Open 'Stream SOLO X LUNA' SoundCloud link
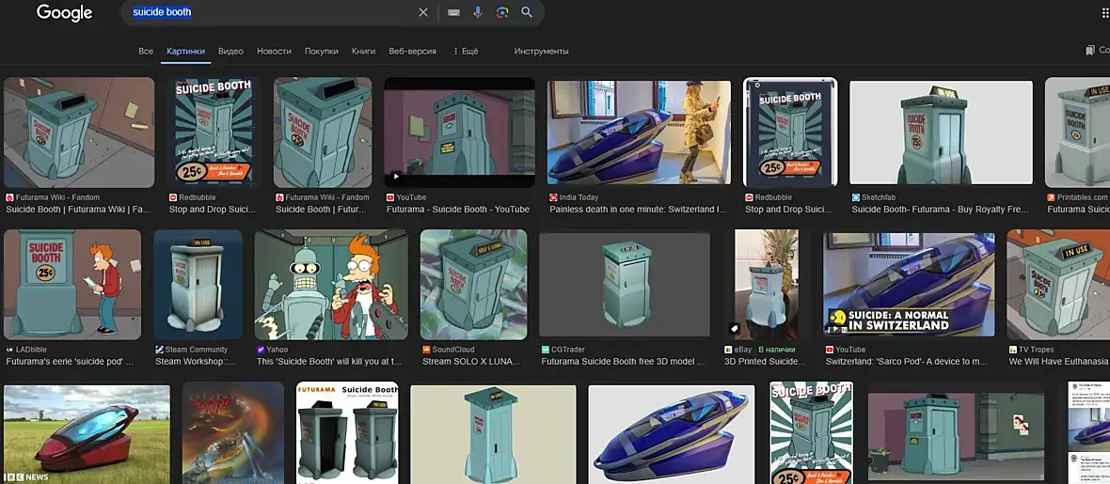The height and width of the screenshot is (484, 1110). click(x=470, y=362)
